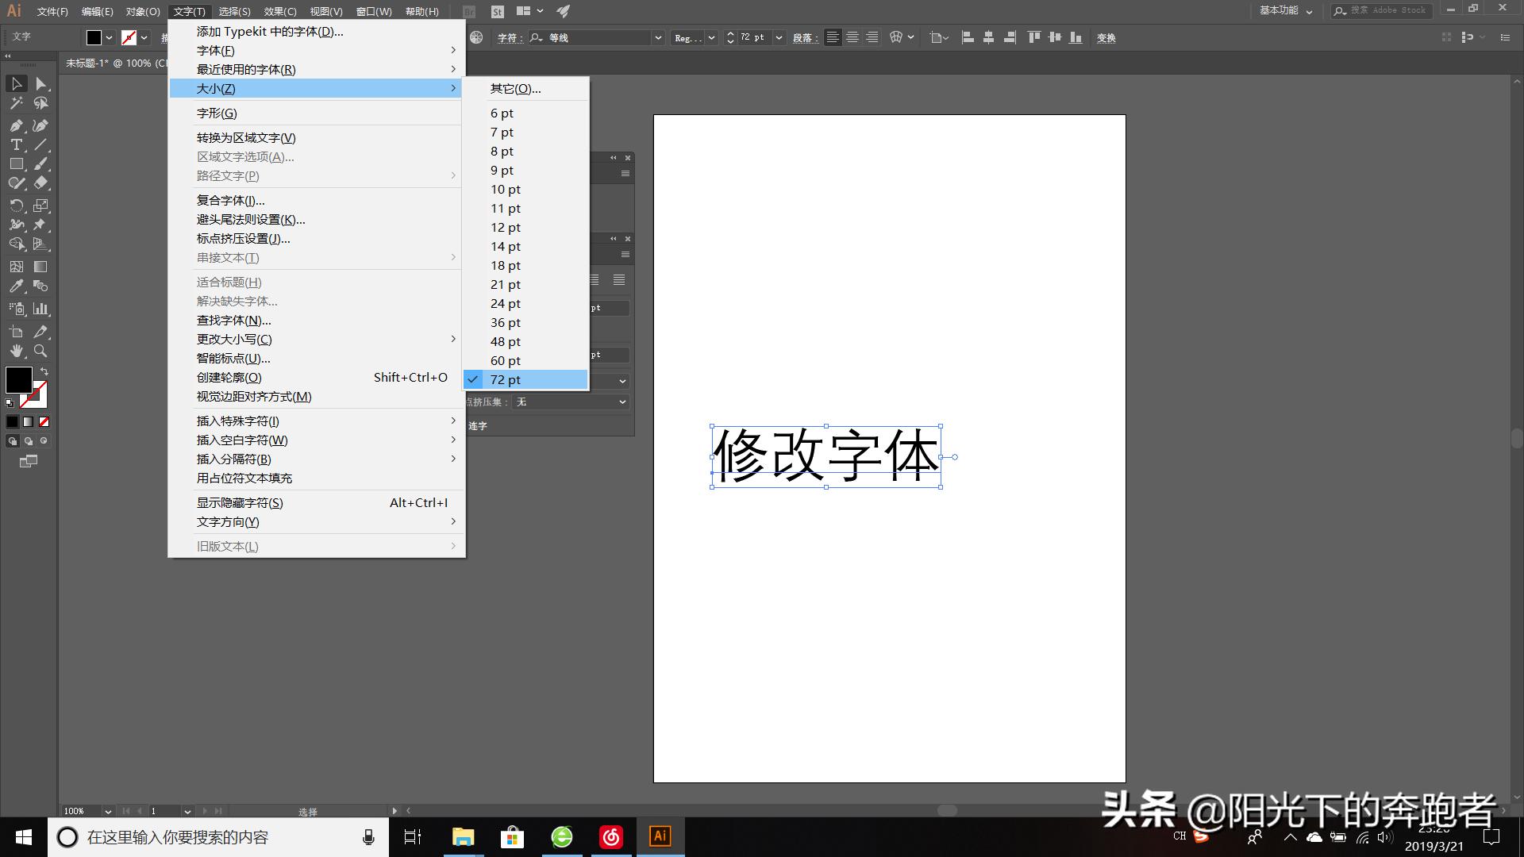
Task: Select the Magic Wand tool
Action: pos(16,104)
